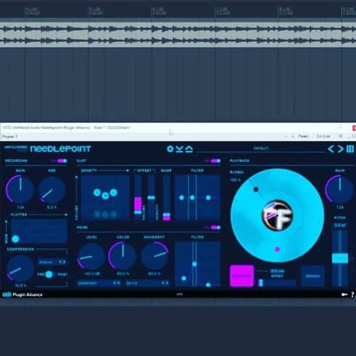This screenshot has width=356, height=356.
Task: Click the Dust density XY pad
Action: [x=105, y=198]
